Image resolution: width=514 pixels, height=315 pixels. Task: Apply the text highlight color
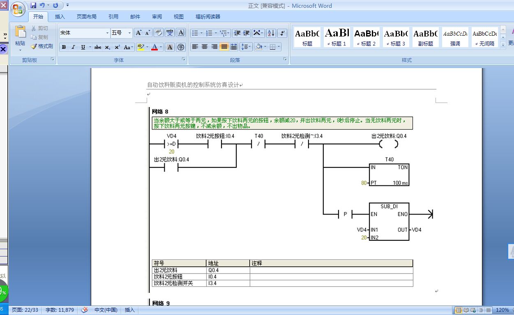(x=141, y=47)
